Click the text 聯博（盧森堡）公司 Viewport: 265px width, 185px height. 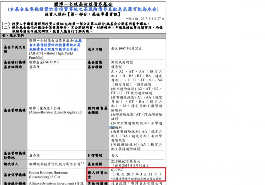[x=45, y=108]
